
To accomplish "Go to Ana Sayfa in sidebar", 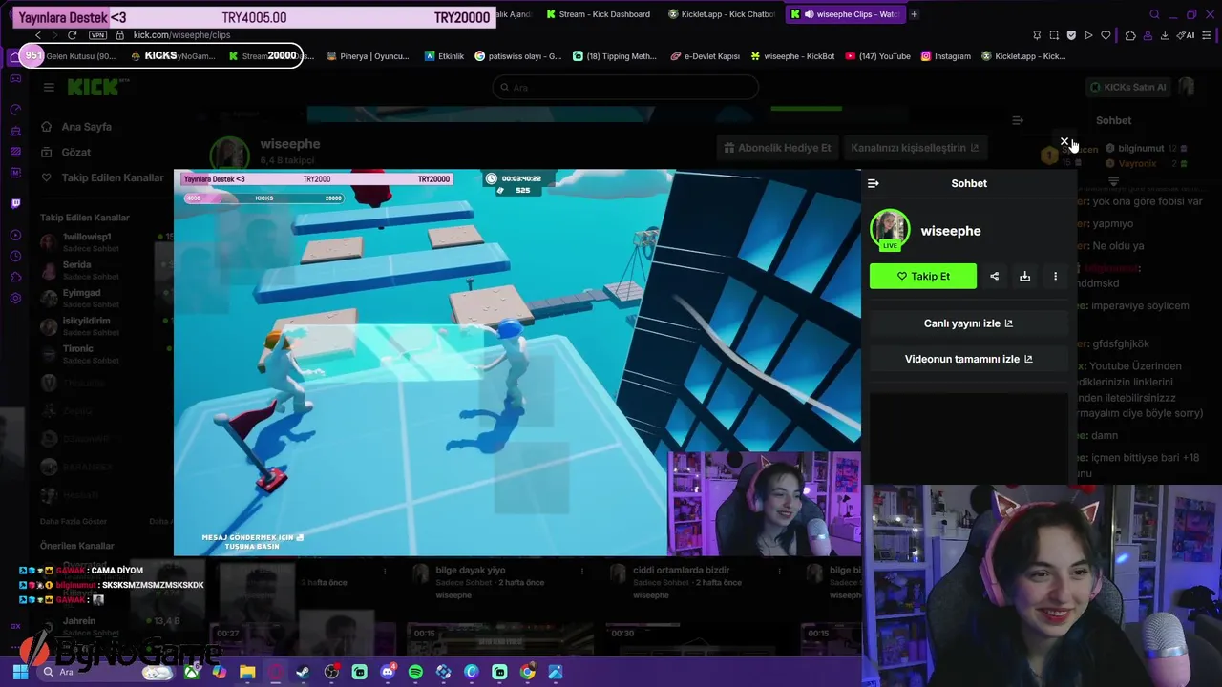I will (87, 127).
